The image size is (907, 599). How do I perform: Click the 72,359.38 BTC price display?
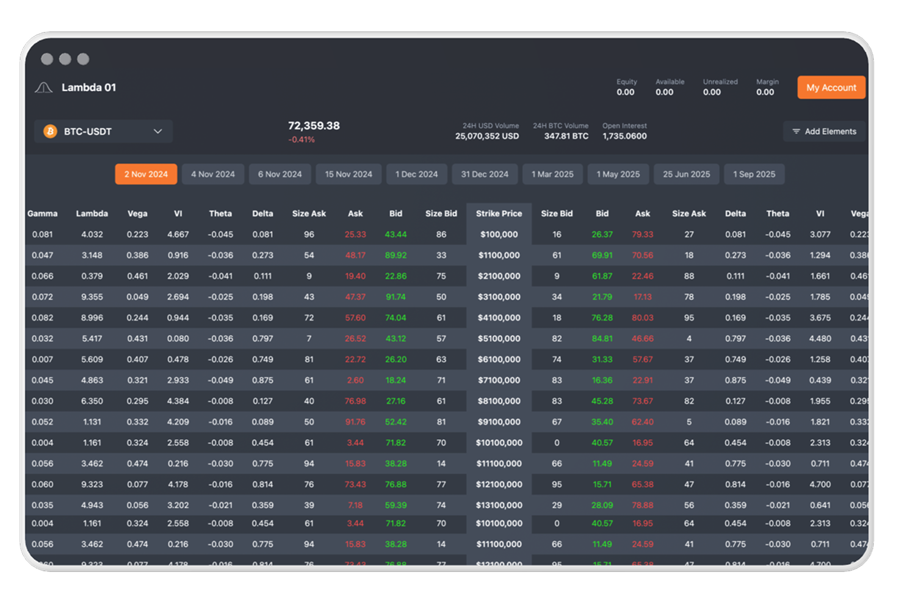click(314, 126)
